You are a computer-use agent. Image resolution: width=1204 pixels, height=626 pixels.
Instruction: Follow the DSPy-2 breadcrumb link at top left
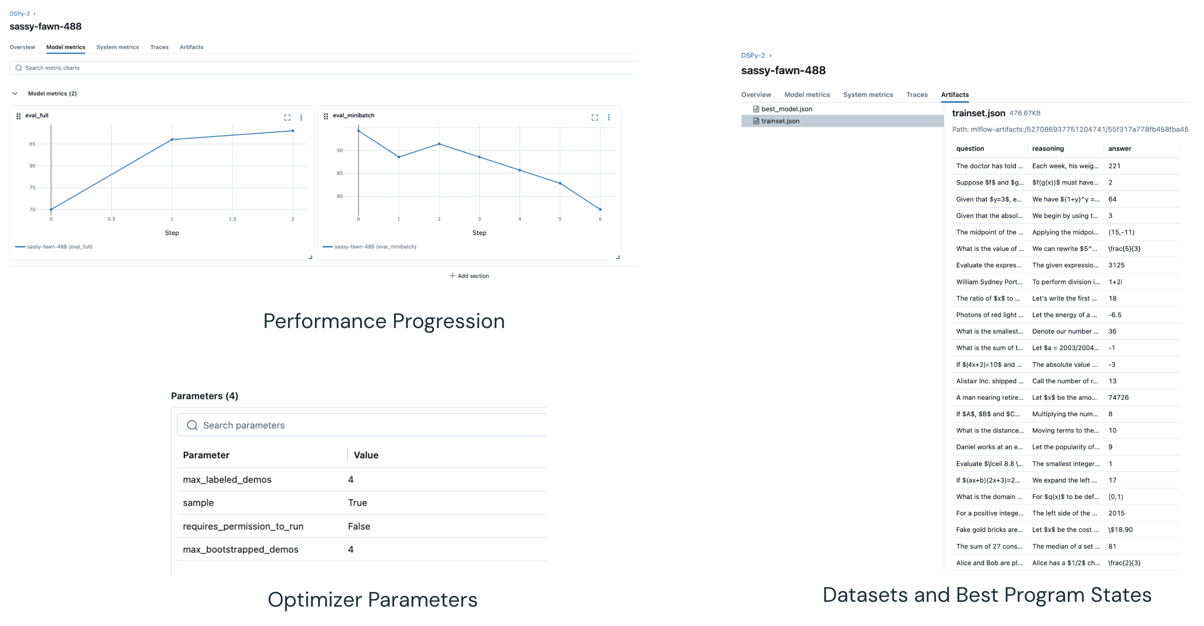pos(19,14)
